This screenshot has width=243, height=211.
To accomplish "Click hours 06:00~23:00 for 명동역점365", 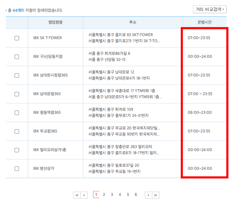I will click(x=200, y=113).
